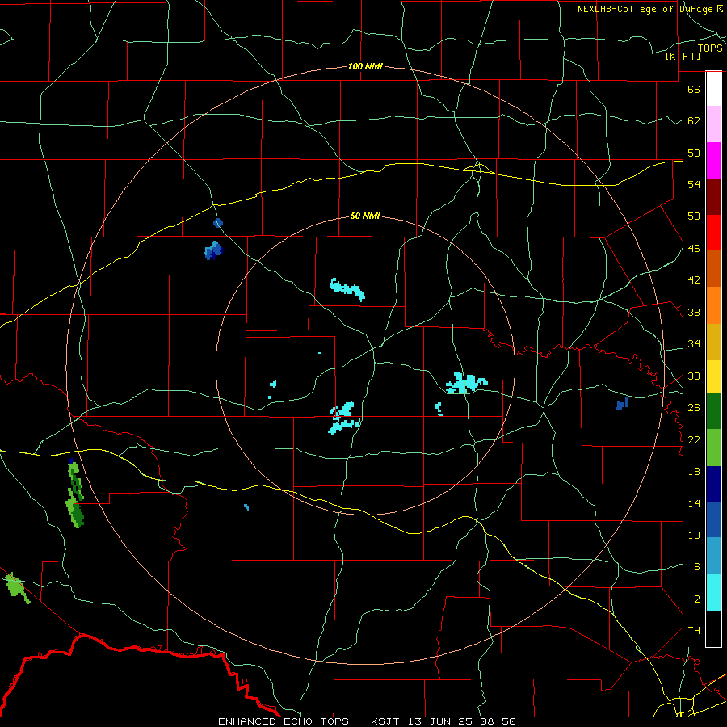Select the bright red legend color band
727x727 pixels.
713,233
